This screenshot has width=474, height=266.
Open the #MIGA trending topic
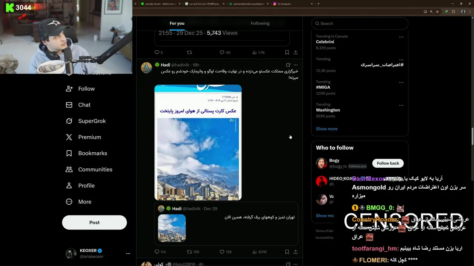click(323, 87)
